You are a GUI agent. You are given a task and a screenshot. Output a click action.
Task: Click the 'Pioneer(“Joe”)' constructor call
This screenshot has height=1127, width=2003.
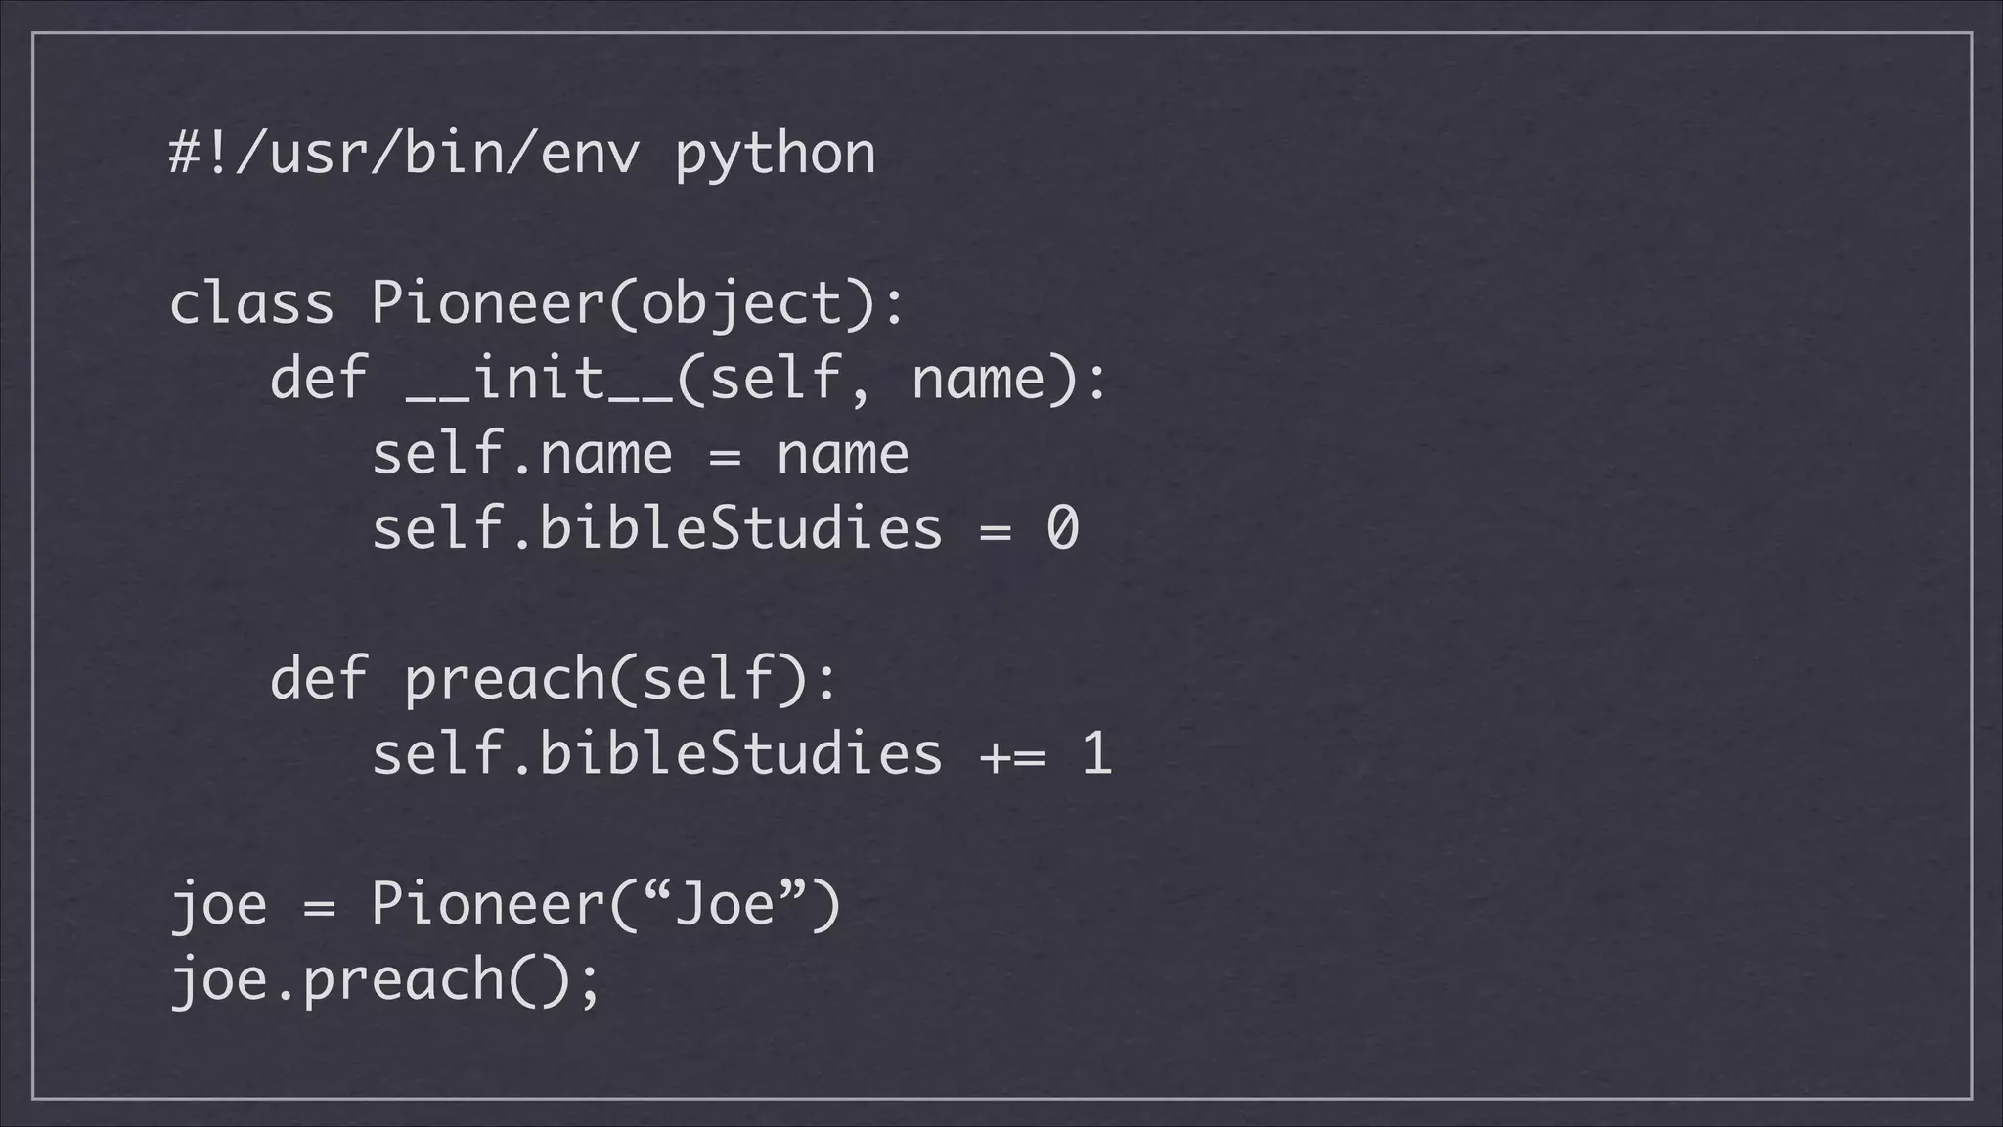click(x=606, y=905)
